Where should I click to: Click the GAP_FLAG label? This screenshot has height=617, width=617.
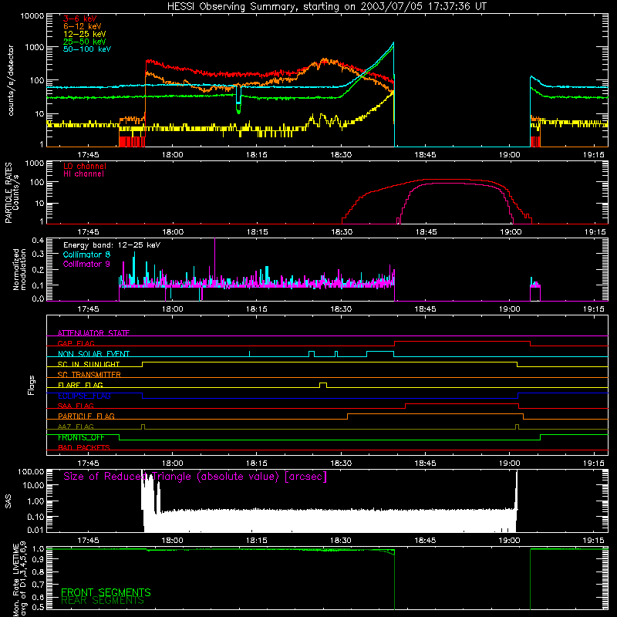pyautogui.click(x=76, y=343)
